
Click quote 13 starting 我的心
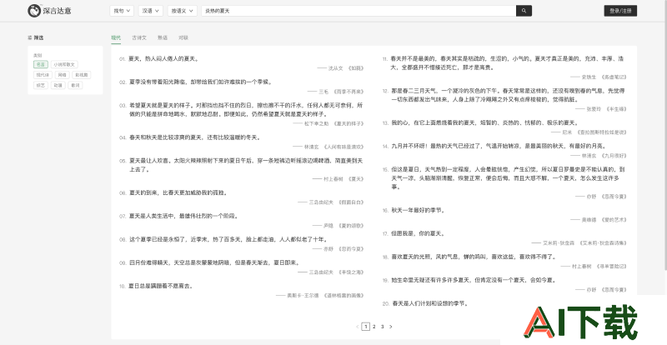tap(484, 123)
